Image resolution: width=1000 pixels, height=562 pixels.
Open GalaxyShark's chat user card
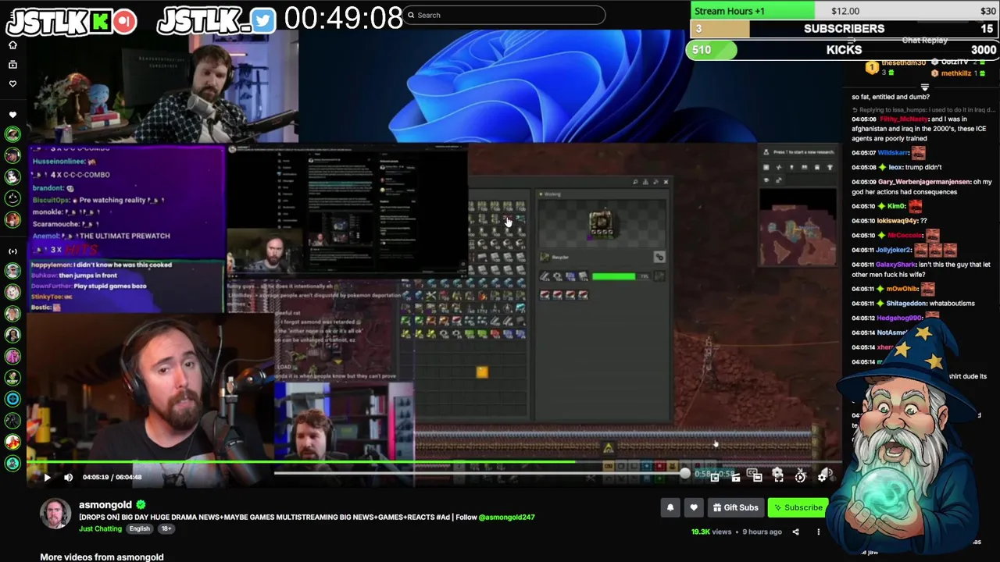895,265
